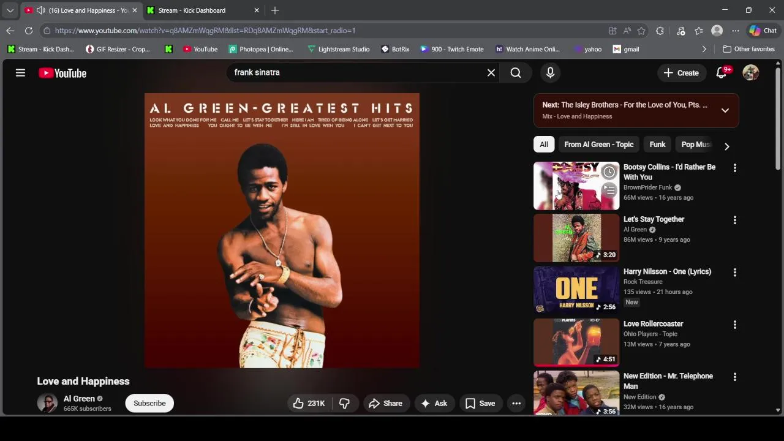
Task: Click the Al Green album video player
Action: 282,230
